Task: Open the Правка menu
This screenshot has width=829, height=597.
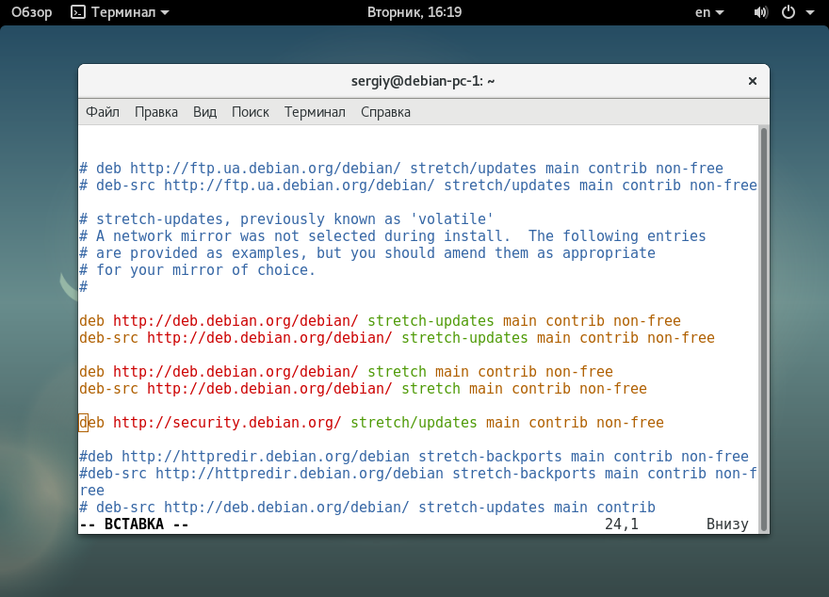Action: tap(156, 112)
